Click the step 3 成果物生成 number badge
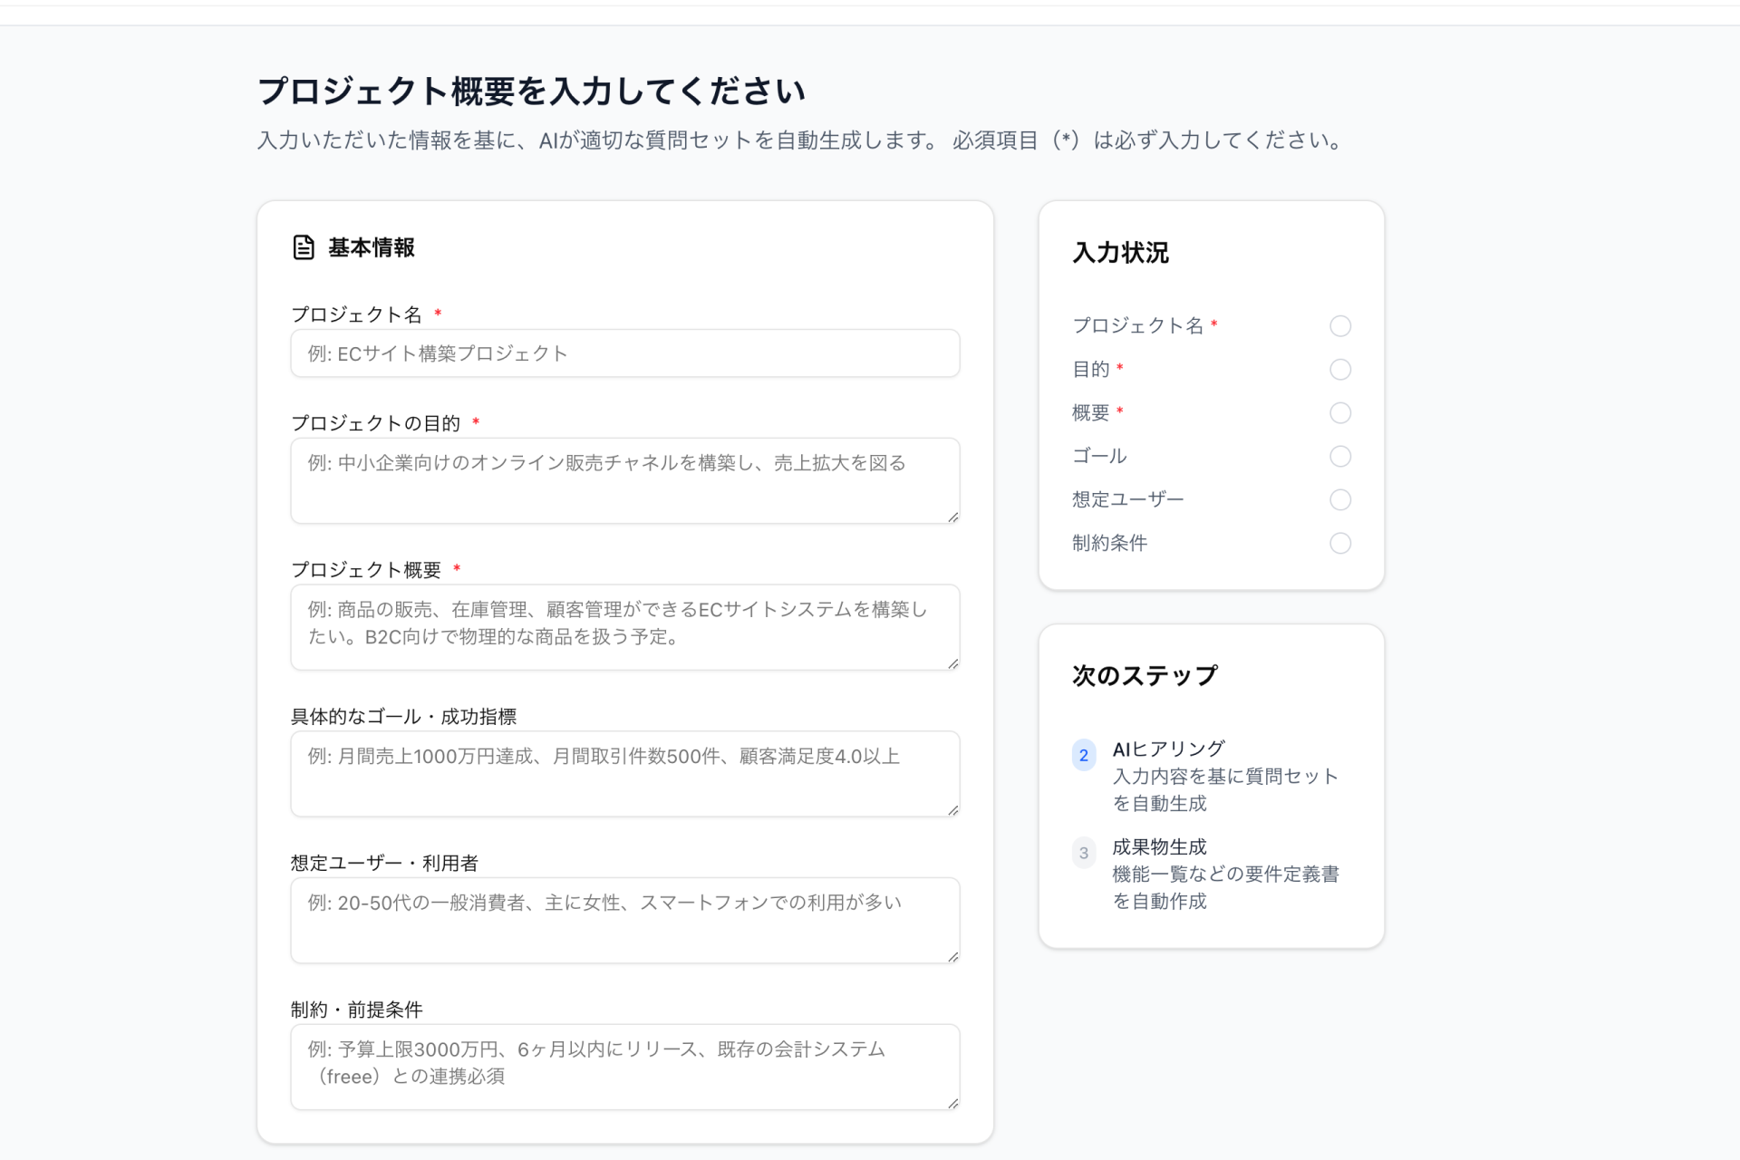 pyautogui.click(x=1084, y=853)
